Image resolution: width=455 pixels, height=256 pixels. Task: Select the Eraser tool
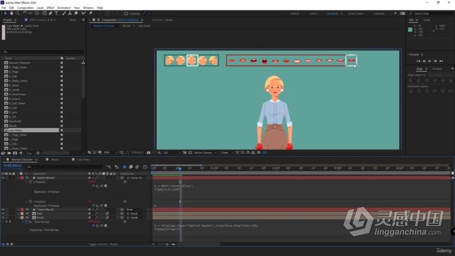pyautogui.click(x=76, y=13)
